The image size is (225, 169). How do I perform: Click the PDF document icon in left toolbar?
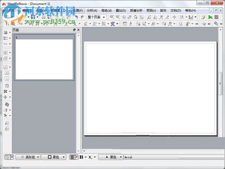pos(7,78)
